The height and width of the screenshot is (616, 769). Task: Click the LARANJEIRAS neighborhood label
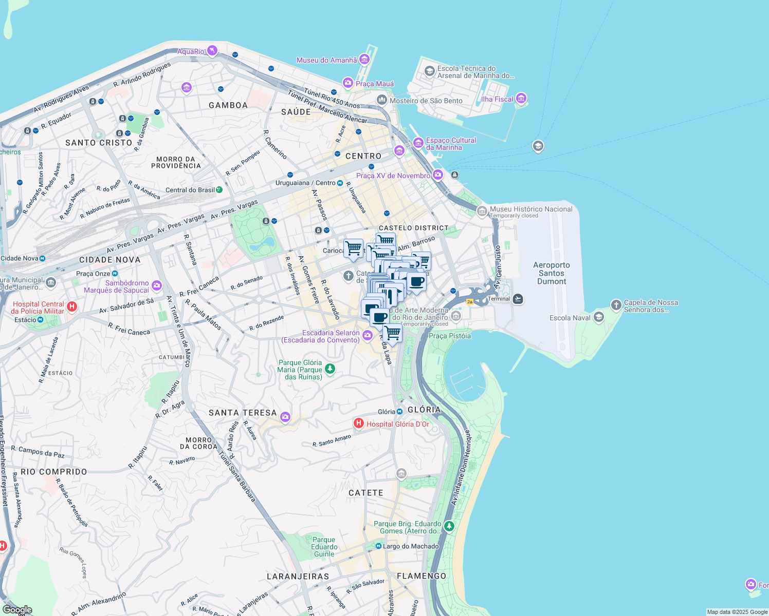coord(298,576)
